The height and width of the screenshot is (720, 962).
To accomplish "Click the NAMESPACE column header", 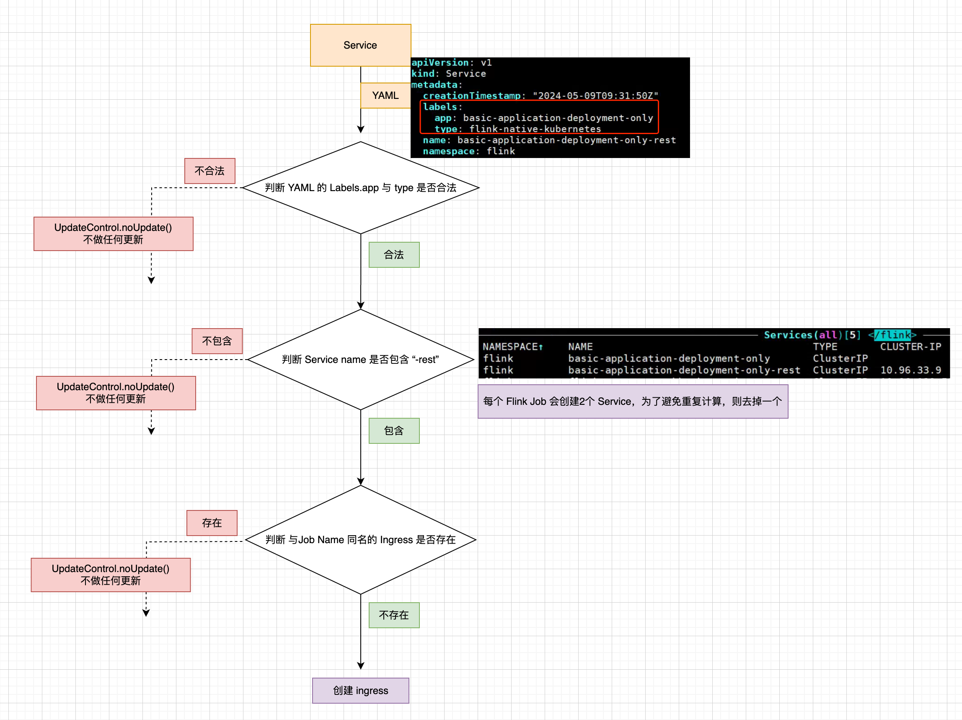I will tap(513, 347).
